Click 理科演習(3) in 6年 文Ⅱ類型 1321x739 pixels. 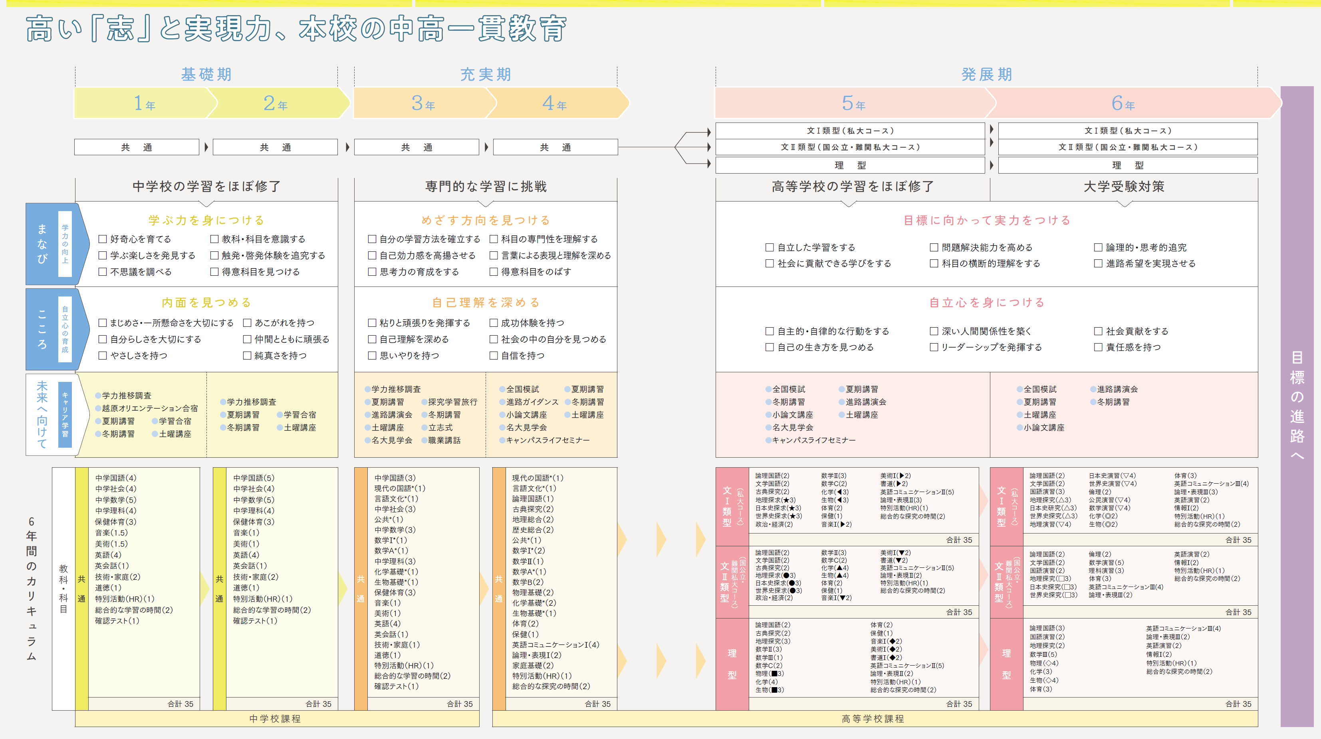[1106, 571]
